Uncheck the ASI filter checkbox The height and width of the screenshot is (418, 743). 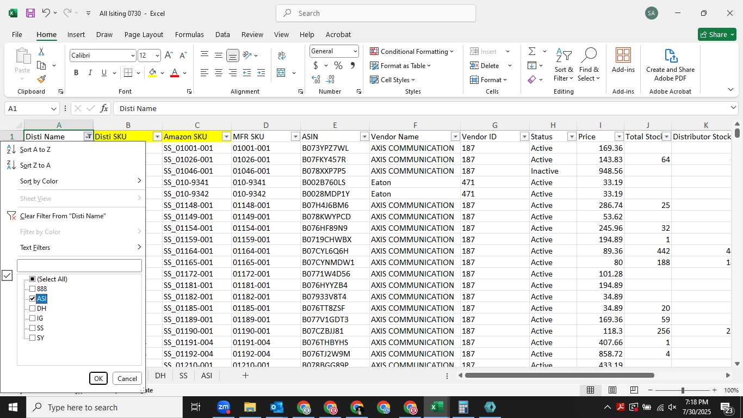click(33, 299)
